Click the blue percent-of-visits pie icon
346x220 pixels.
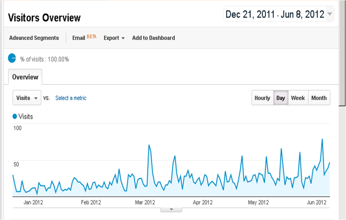pos(12,58)
